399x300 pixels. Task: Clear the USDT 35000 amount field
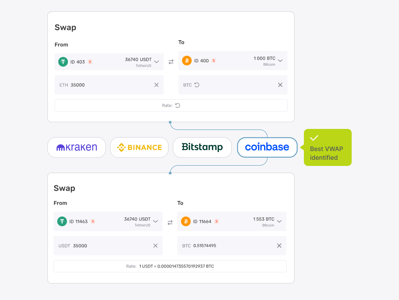click(x=156, y=246)
